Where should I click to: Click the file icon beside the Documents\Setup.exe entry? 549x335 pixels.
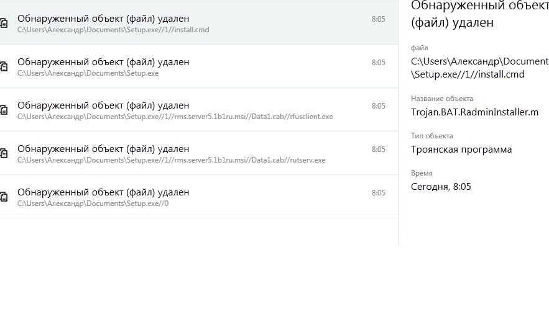[x=4, y=66]
